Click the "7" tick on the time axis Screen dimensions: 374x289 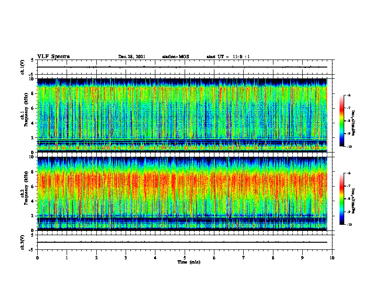[x=244, y=258]
